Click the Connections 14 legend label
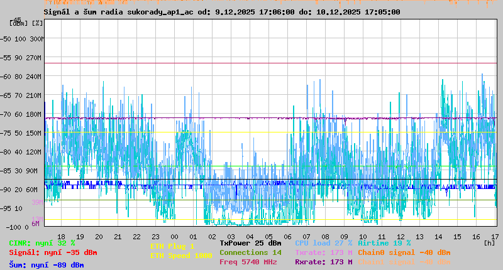Screen dimensions: 503x270 [250, 252]
